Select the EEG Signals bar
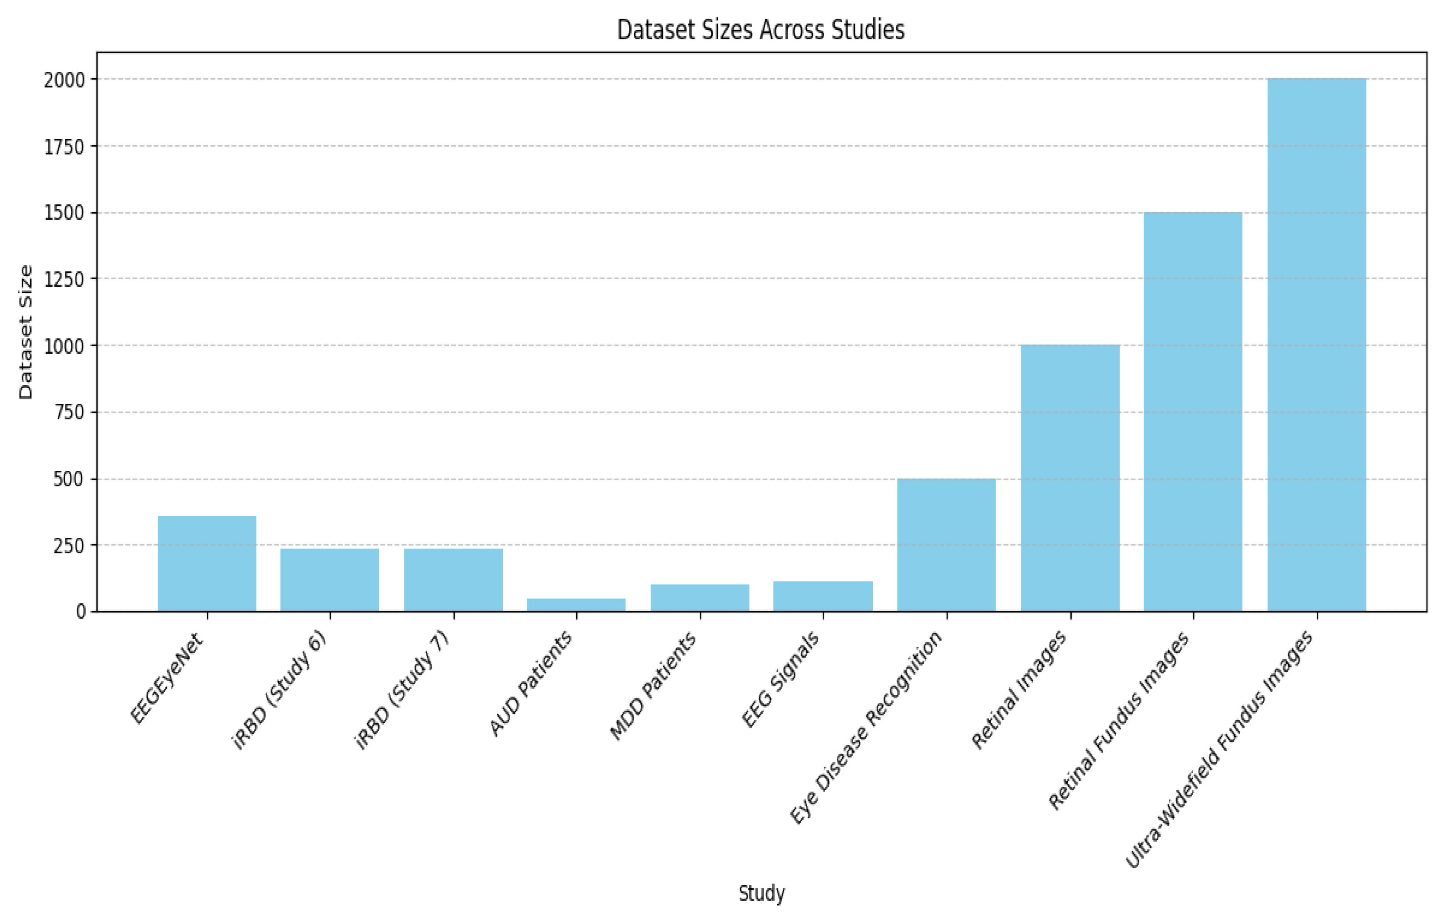This screenshot has height=919, width=1440. click(823, 596)
